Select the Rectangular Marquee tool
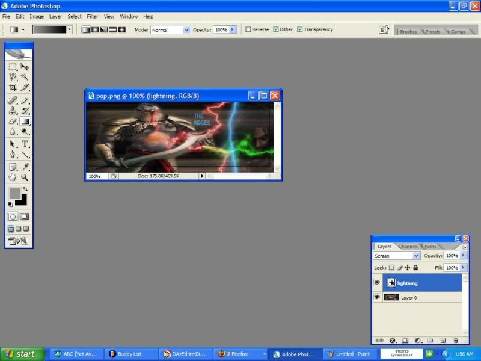The width and height of the screenshot is (481, 361). point(13,67)
